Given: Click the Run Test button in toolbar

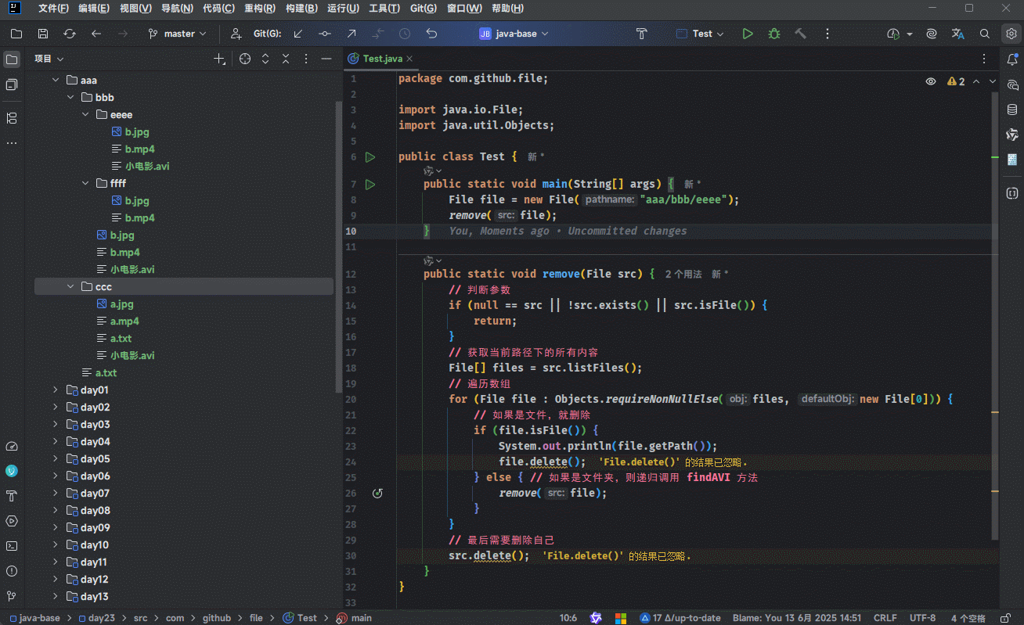Looking at the screenshot, I should click(x=748, y=34).
